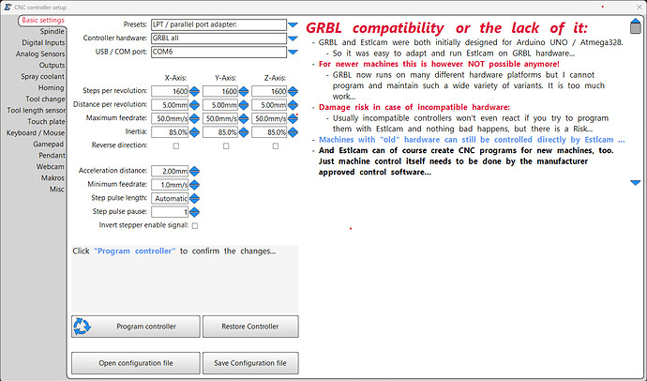Open the Presets dropdown arrow

coord(293,24)
